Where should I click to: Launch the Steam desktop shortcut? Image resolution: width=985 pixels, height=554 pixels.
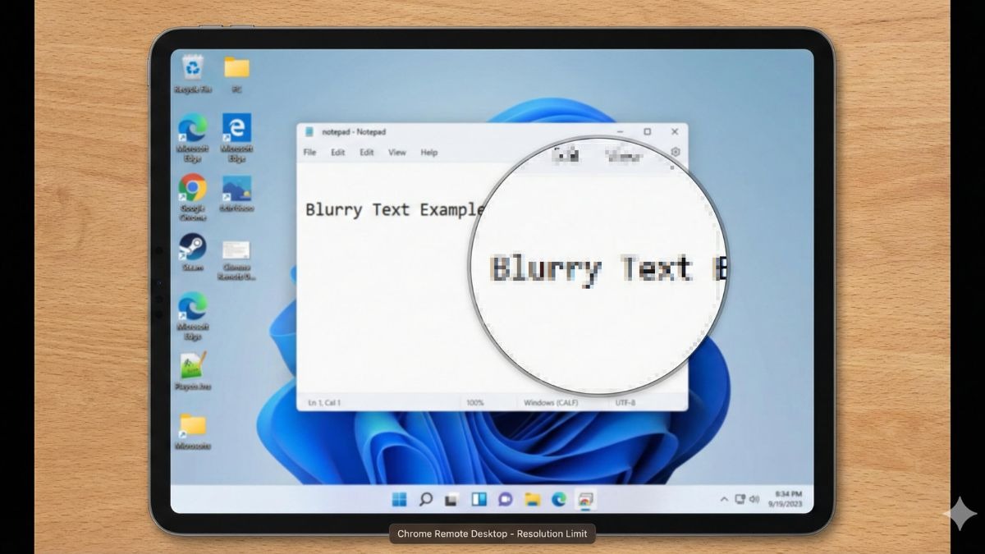pyautogui.click(x=192, y=247)
